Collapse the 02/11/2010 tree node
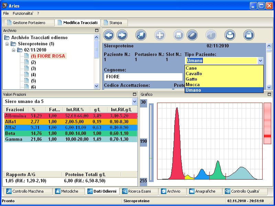 coord(13,50)
